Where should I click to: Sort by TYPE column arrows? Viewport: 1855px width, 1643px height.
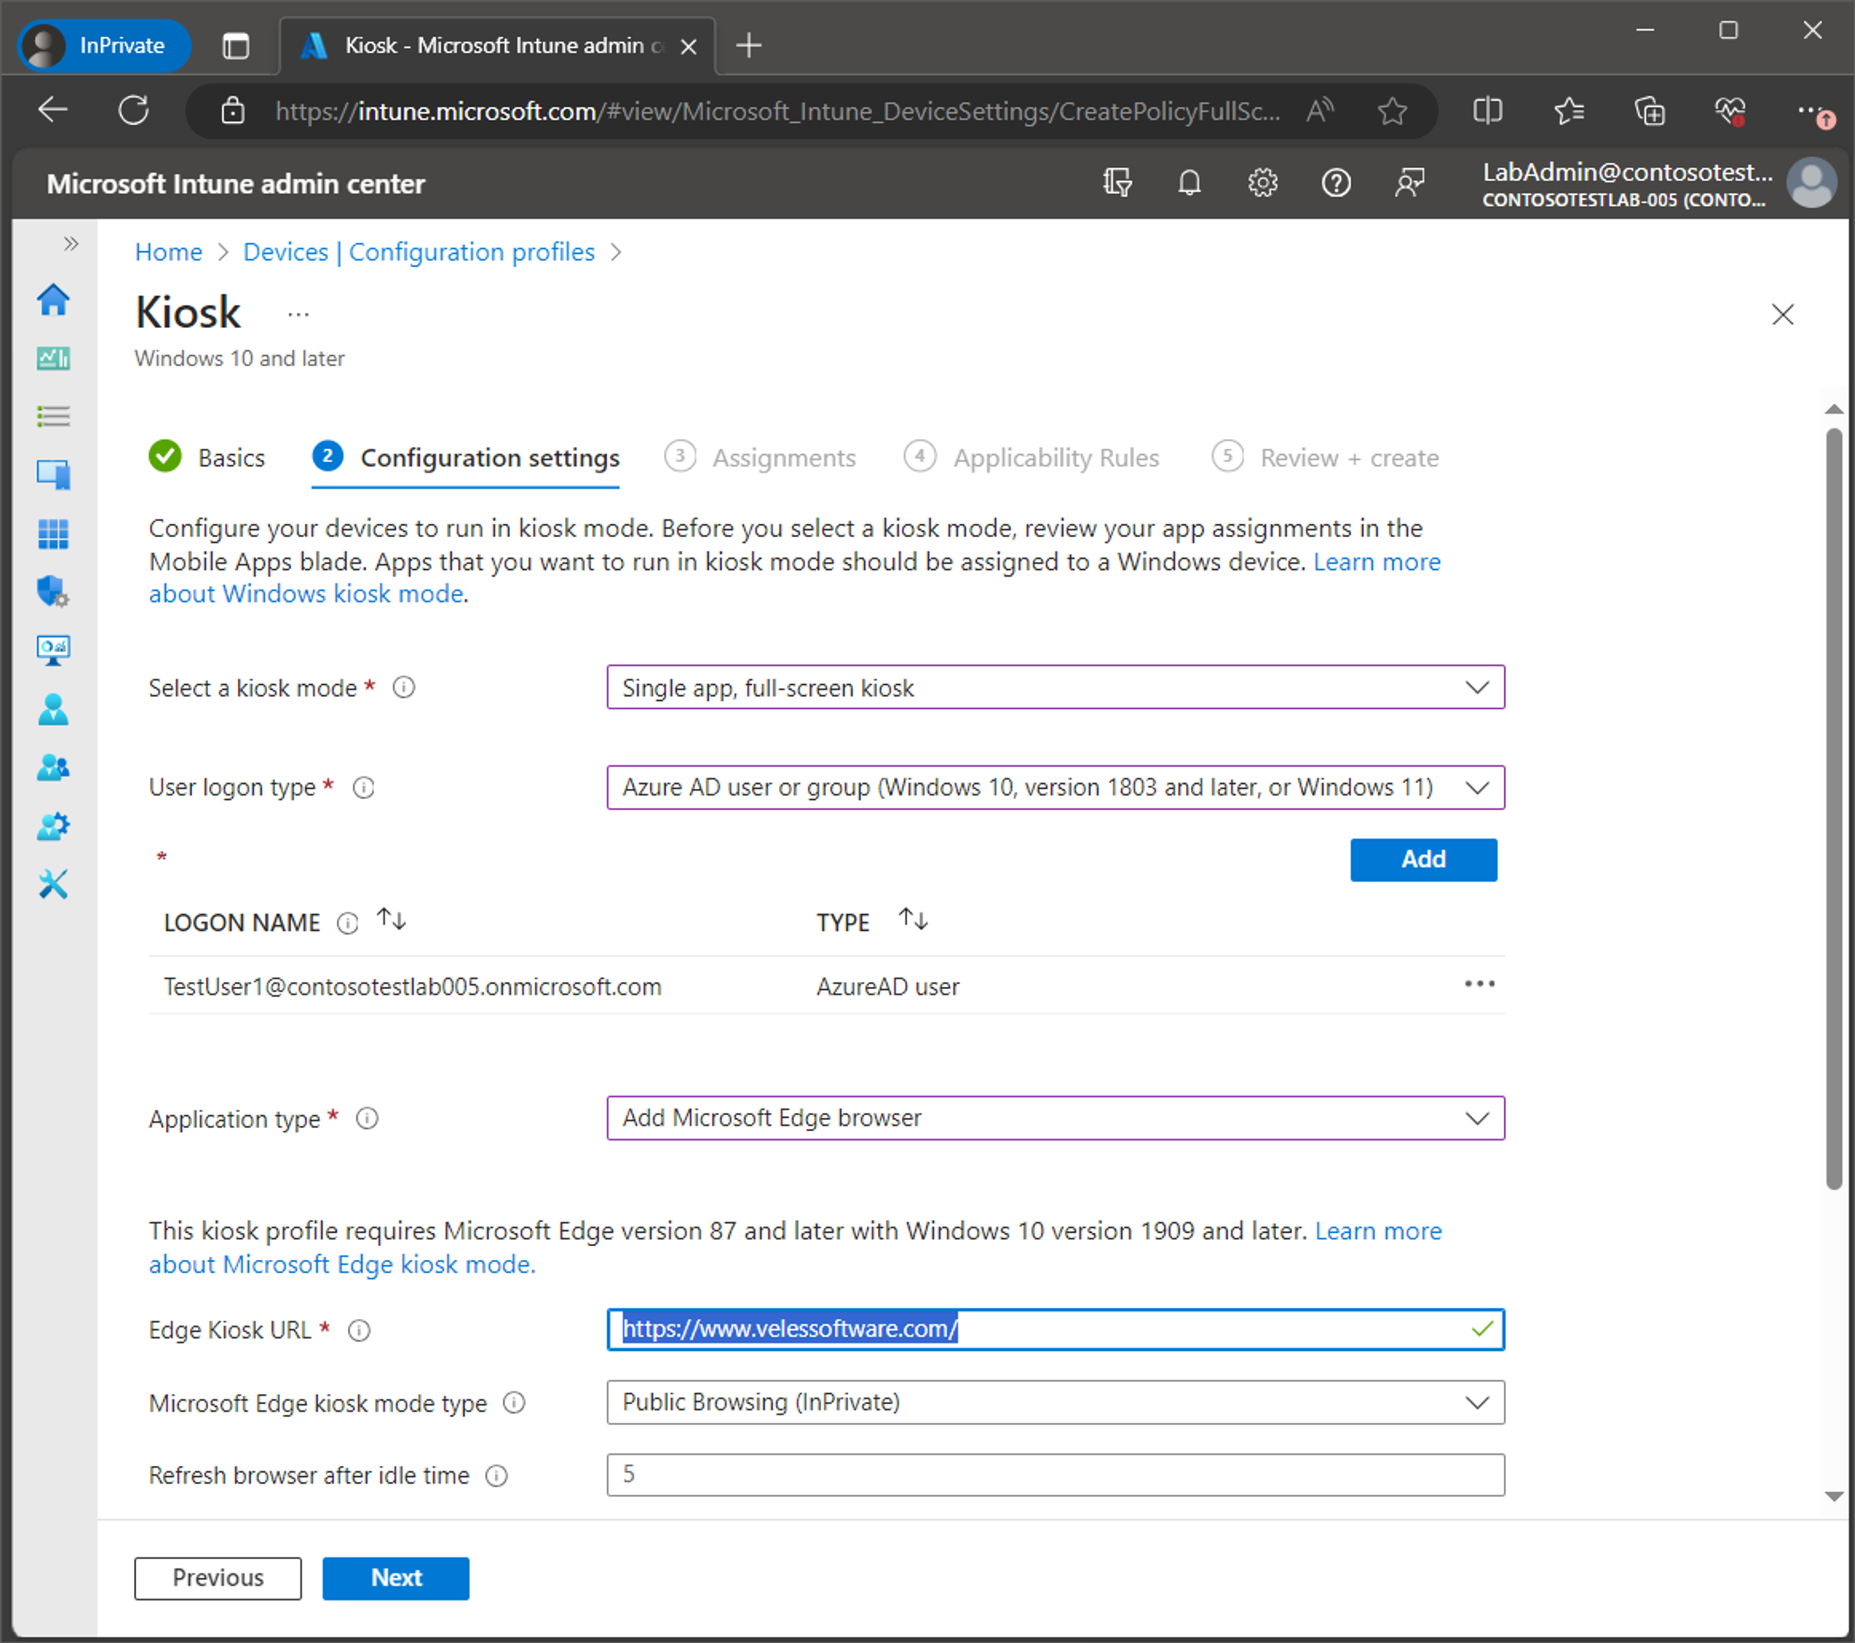point(913,920)
